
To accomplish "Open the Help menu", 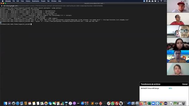I will click(60, 1).
